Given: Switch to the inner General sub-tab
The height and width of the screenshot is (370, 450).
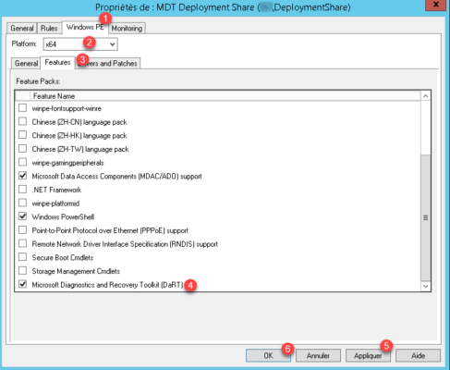Looking at the screenshot, I should point(26,63).
